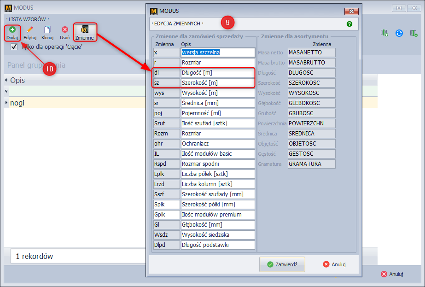
Task: Expand the nogi row arrow
Action: pyautogui.click(x=6, y=103)
